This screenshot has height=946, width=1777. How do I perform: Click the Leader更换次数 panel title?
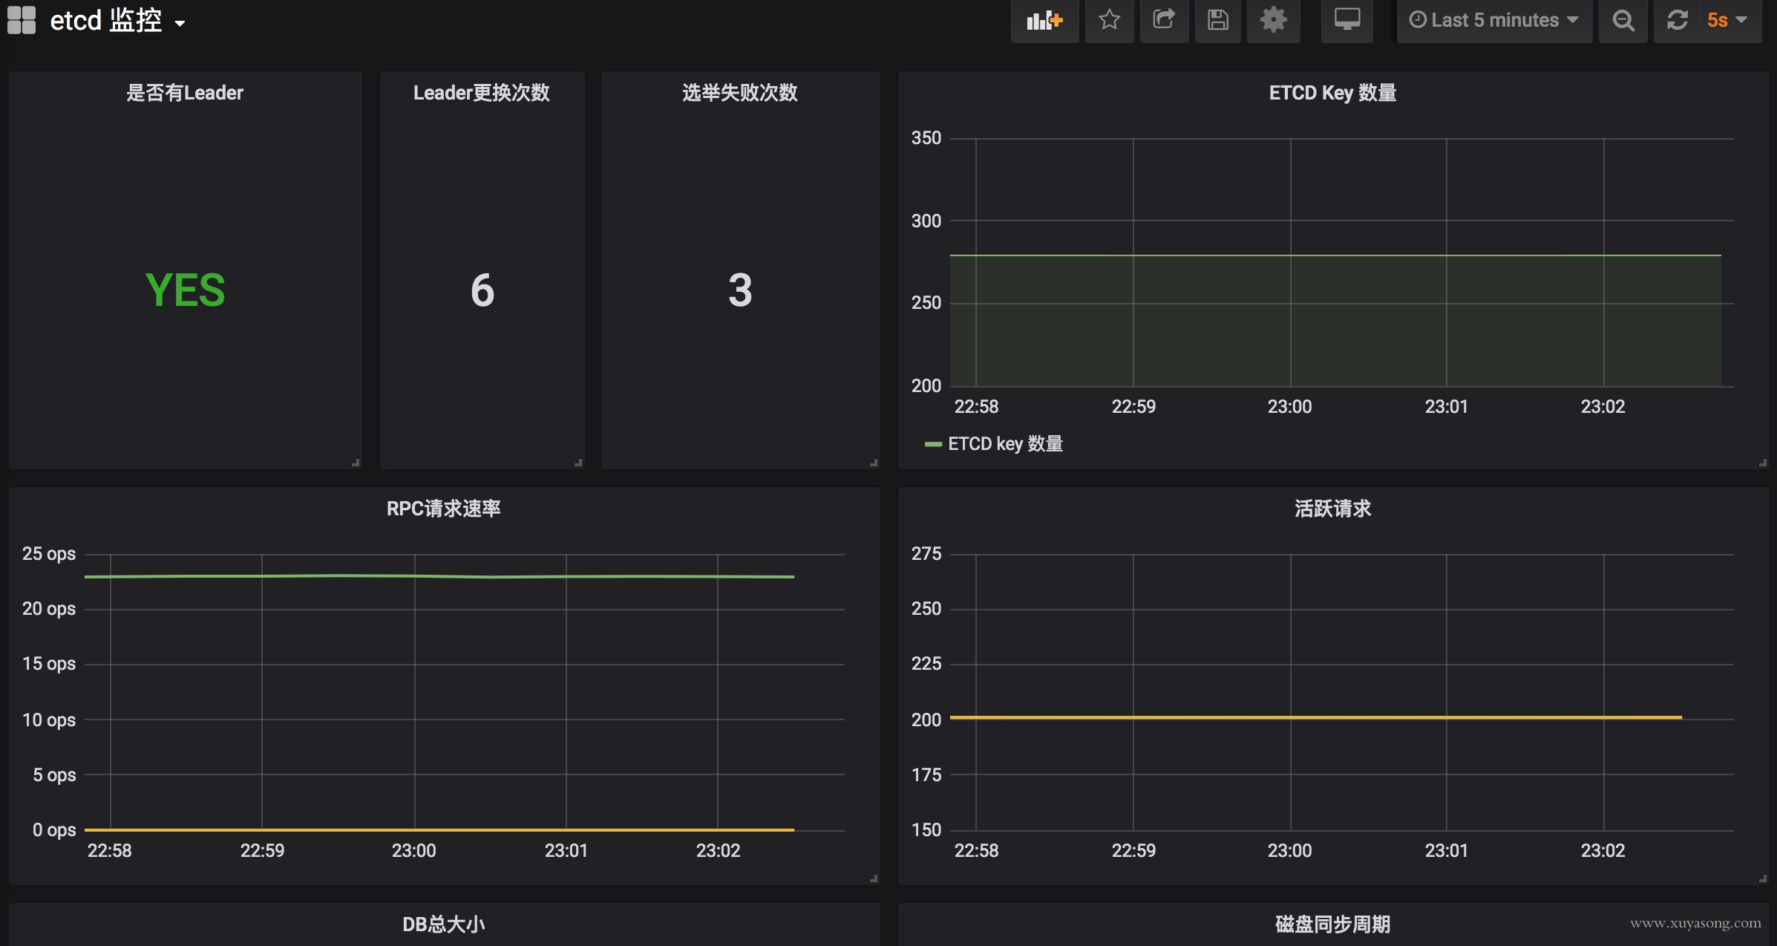tap(481, 93)
